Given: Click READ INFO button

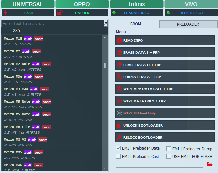Looking at the screenshot, I should pos(165,40).
